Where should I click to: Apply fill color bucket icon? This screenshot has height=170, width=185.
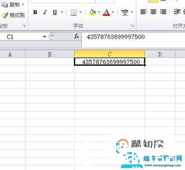[x=92, y=12]
